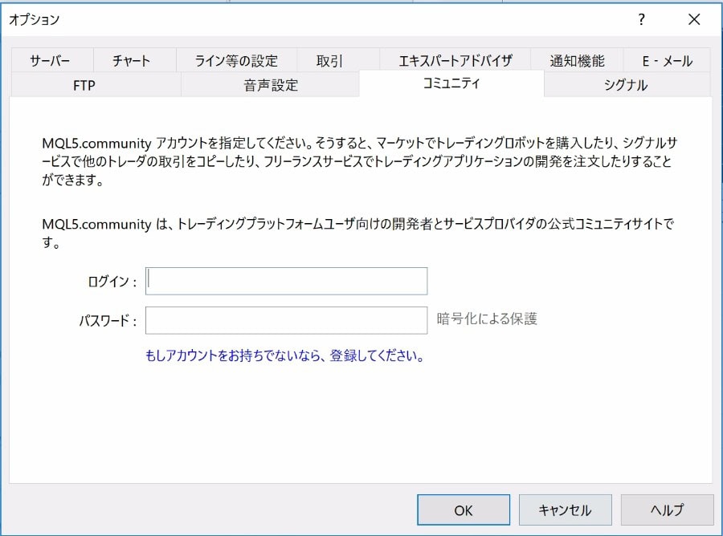Image resolution: width=723 pixels, height=536 pixels.
Task: Click the 暗号化による保護 label
Action: 487,319
